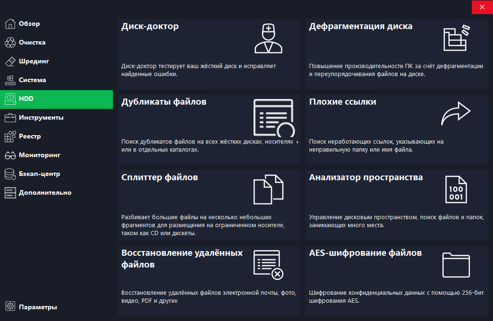Launch Плохие ссылки tool
493x321 pixels.
point(342,102)
